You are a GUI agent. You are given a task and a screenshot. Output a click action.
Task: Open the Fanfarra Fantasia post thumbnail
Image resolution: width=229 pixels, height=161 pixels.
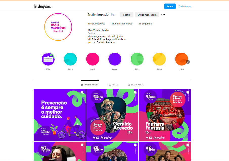[165, 115]
